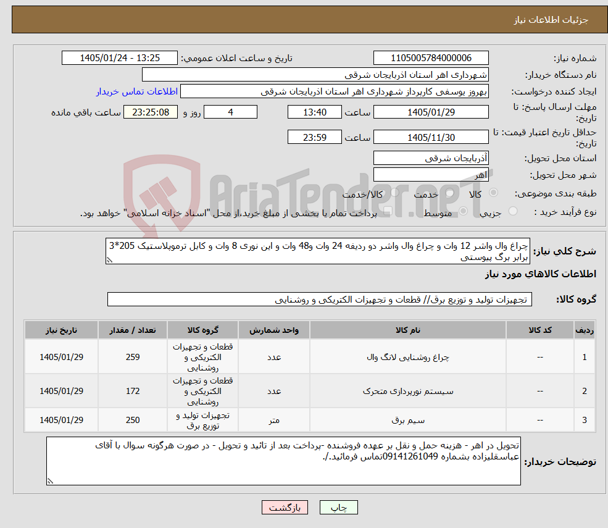Click the general need description textarea
608x528 pixels.
pyautogui.click(x=317, y=251)
